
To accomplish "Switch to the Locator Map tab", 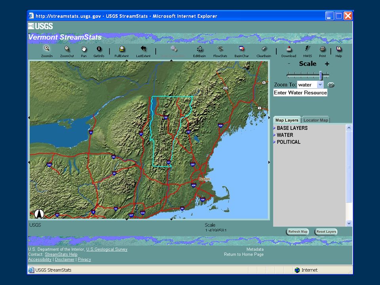I will pos(315,120).
